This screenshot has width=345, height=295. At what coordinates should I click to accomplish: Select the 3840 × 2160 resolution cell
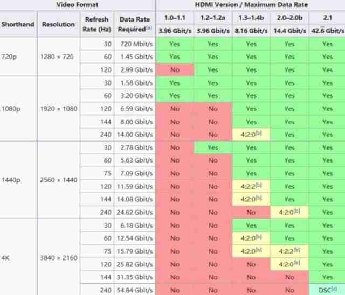(x=59, y=257)
